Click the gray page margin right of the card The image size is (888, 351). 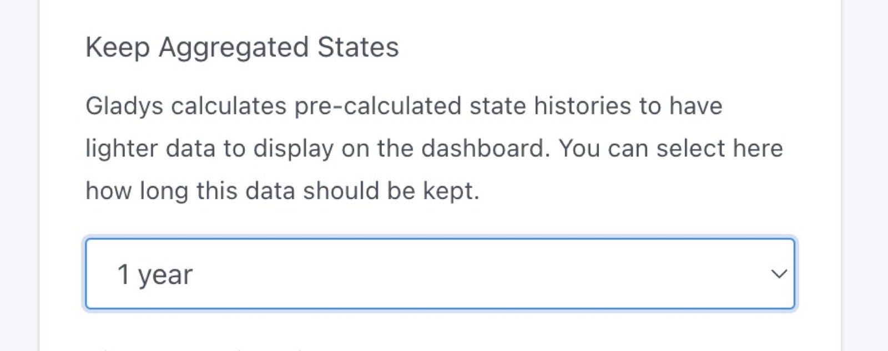click(x=866, y=166)
